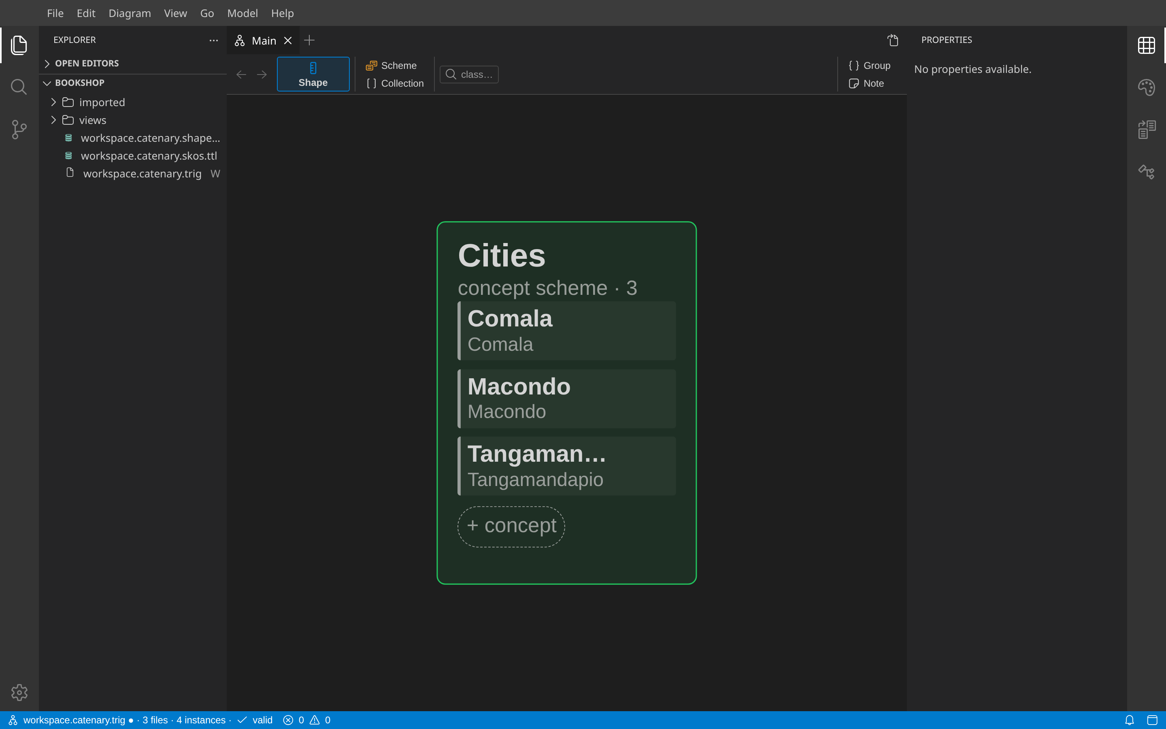Open the settings gear icon

coord(19,693)
